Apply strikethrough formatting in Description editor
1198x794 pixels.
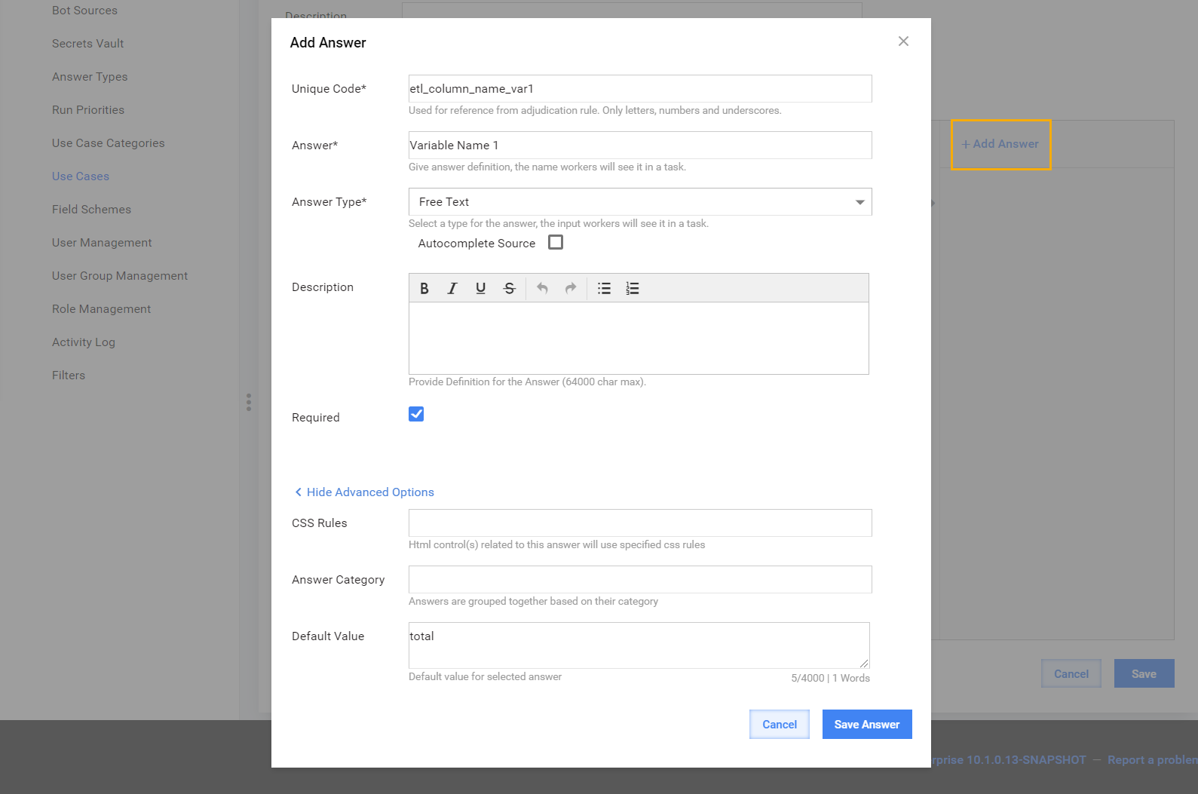pos(510,288)
